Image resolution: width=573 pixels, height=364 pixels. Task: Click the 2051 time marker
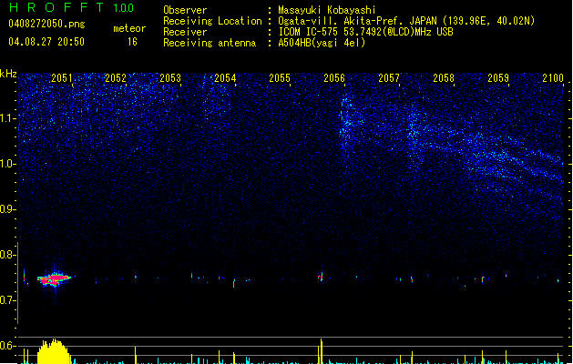(61, 78)
